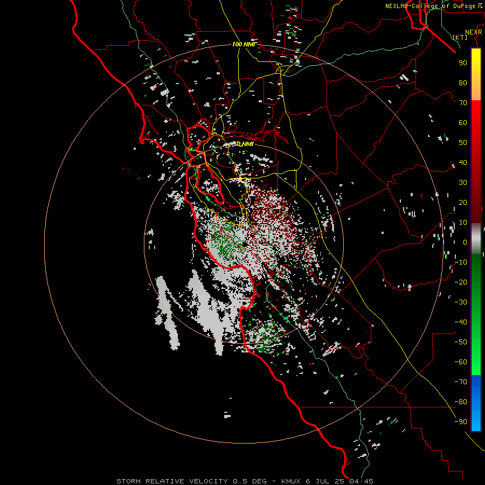Click the "-60" scale value
The image size is (485, 485).
pyautogui.click(x=461, y=362)
